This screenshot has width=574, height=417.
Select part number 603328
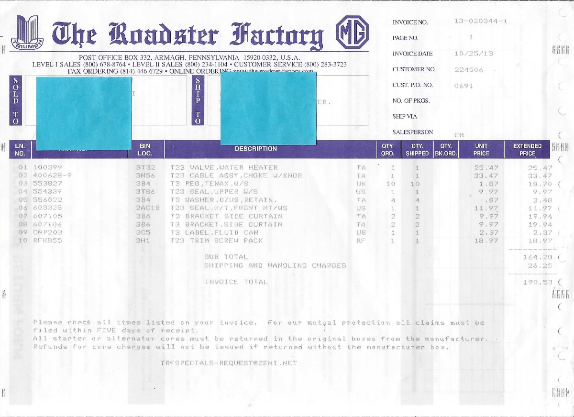click(47, 208)
